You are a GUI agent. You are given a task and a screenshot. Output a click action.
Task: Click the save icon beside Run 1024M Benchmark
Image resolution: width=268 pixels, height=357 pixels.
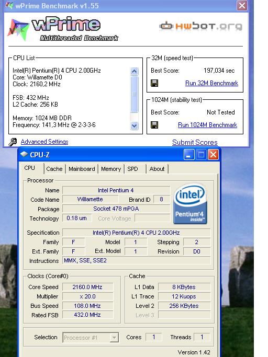click(154, 125)
